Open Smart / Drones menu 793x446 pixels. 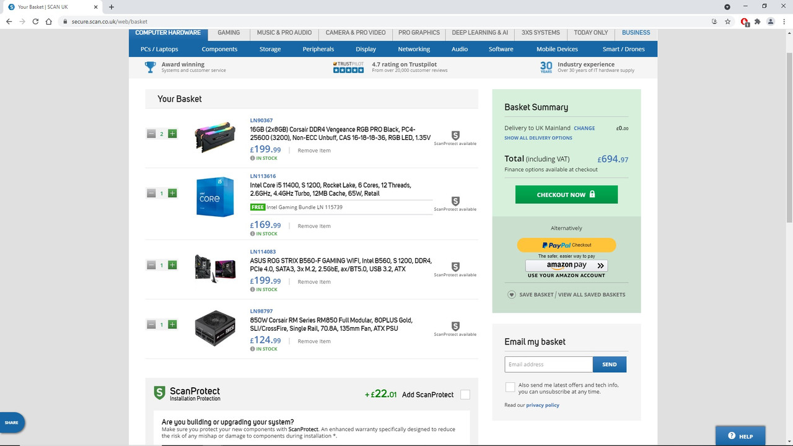[x=624, y=49]
